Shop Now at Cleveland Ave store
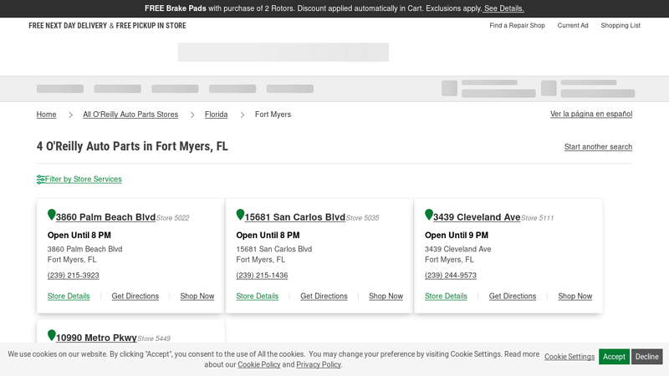 tap(575, 296)
